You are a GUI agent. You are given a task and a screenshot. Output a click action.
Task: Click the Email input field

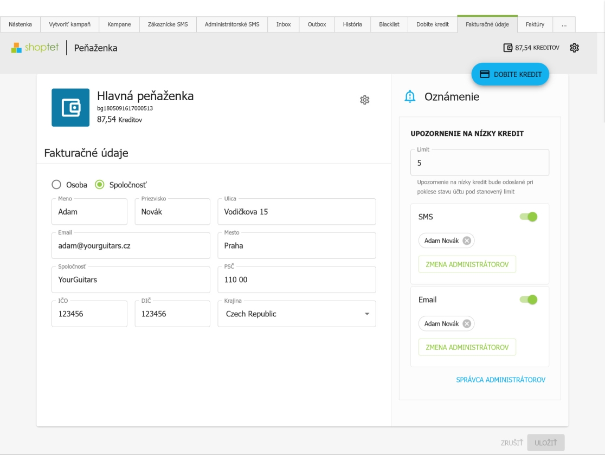tap(131, 245)
